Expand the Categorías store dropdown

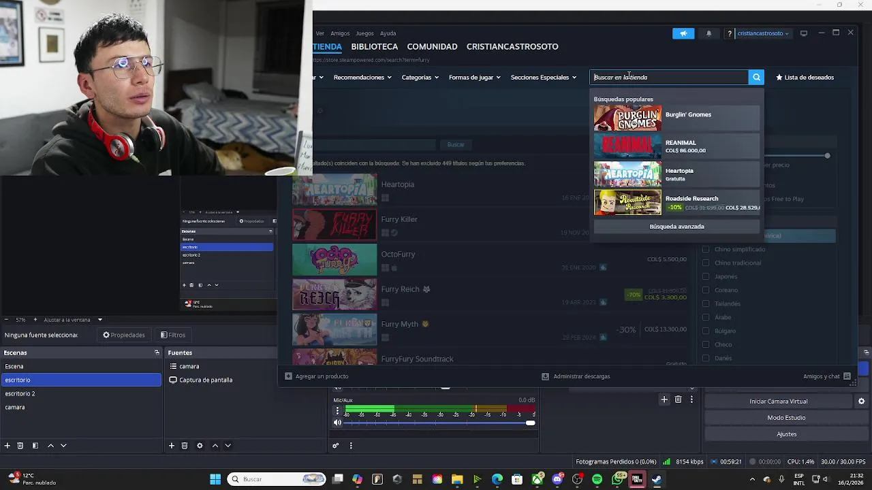point(420,77)
